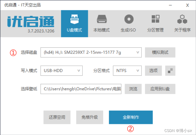This screenshot has height=135, width=196.
Task: Click the 选择壁纸 label
Action: pos(29,89)
